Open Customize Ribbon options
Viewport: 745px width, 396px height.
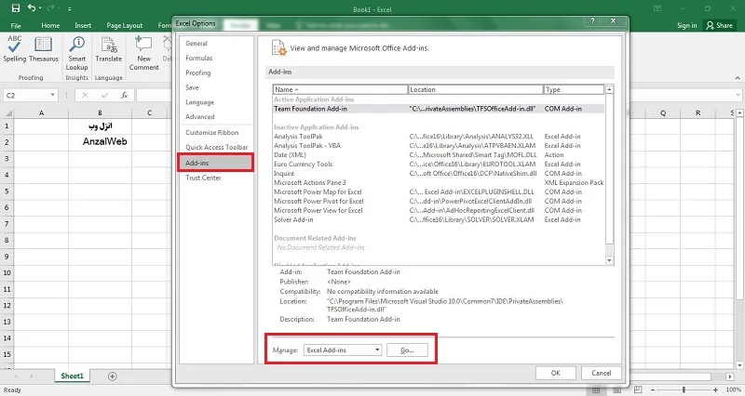(x=215, y=132)
